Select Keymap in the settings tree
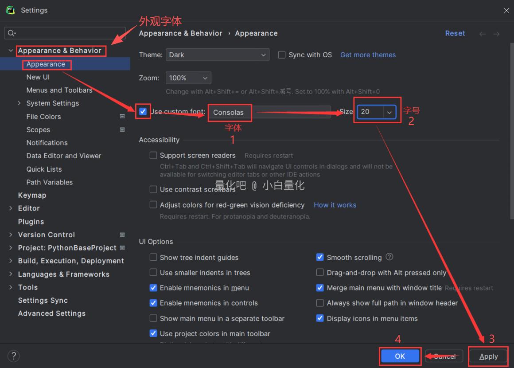Image resolution: width=514 pixels, height=368 pixels. pyautogui.click(x=32, y=195)
